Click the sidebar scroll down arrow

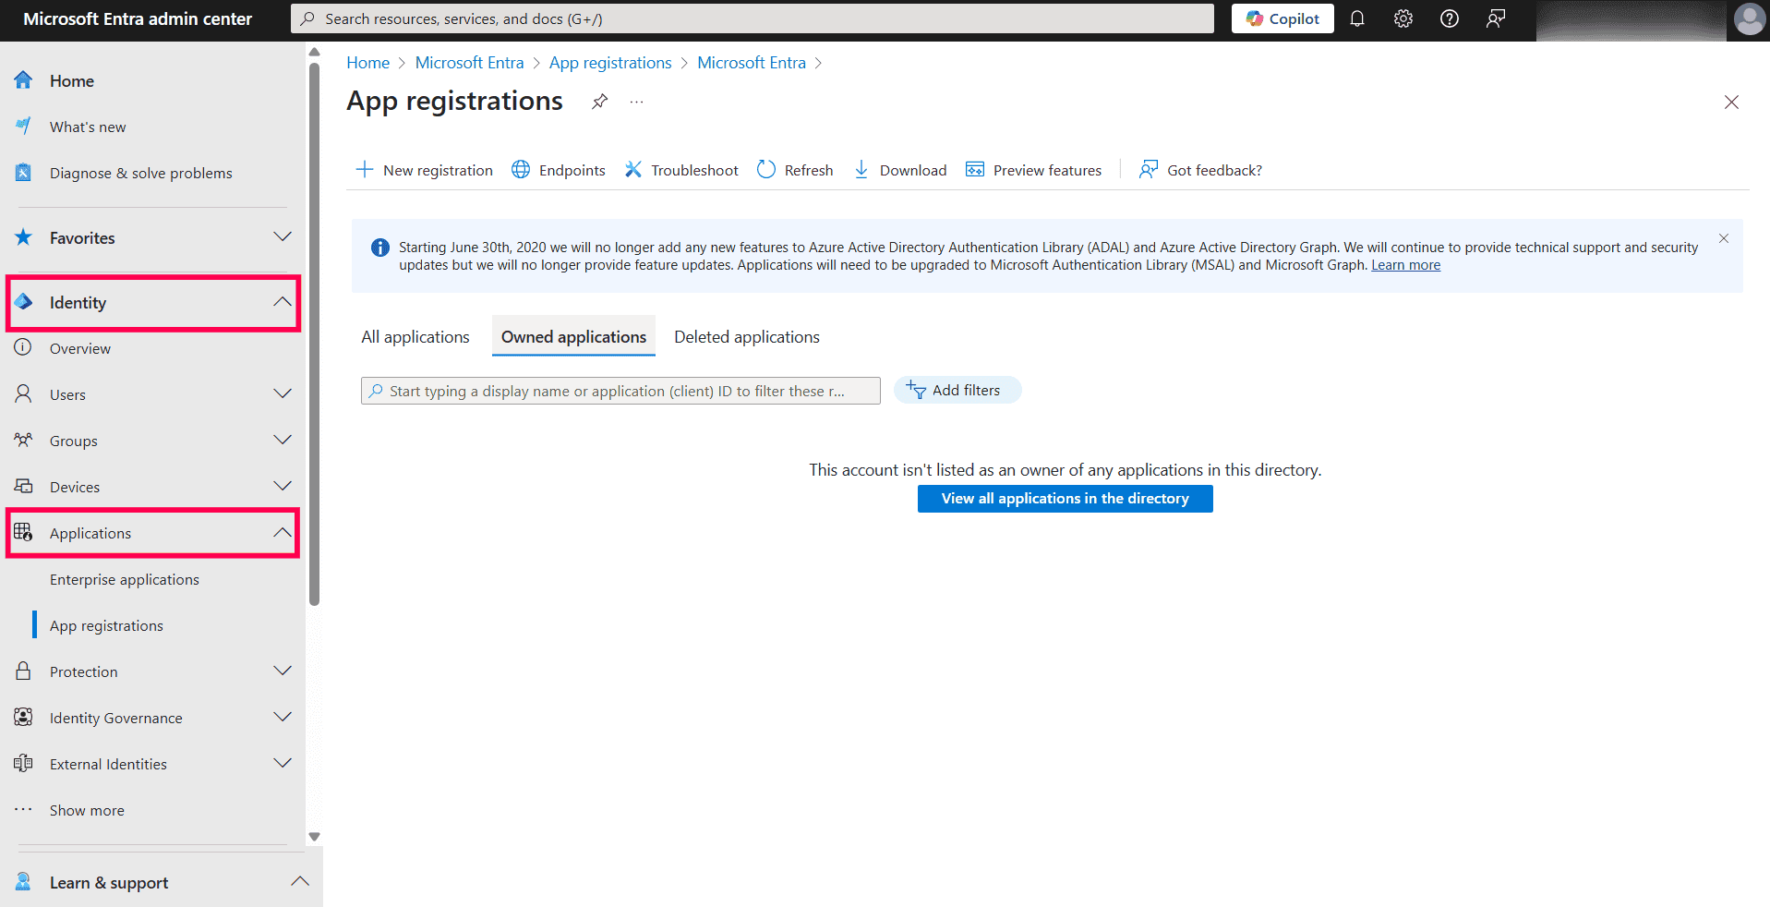click(314, 837)
